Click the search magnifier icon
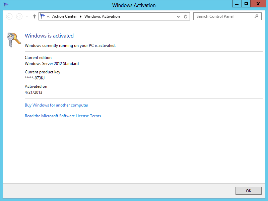The image size is (268, 201). pos(257,16)
